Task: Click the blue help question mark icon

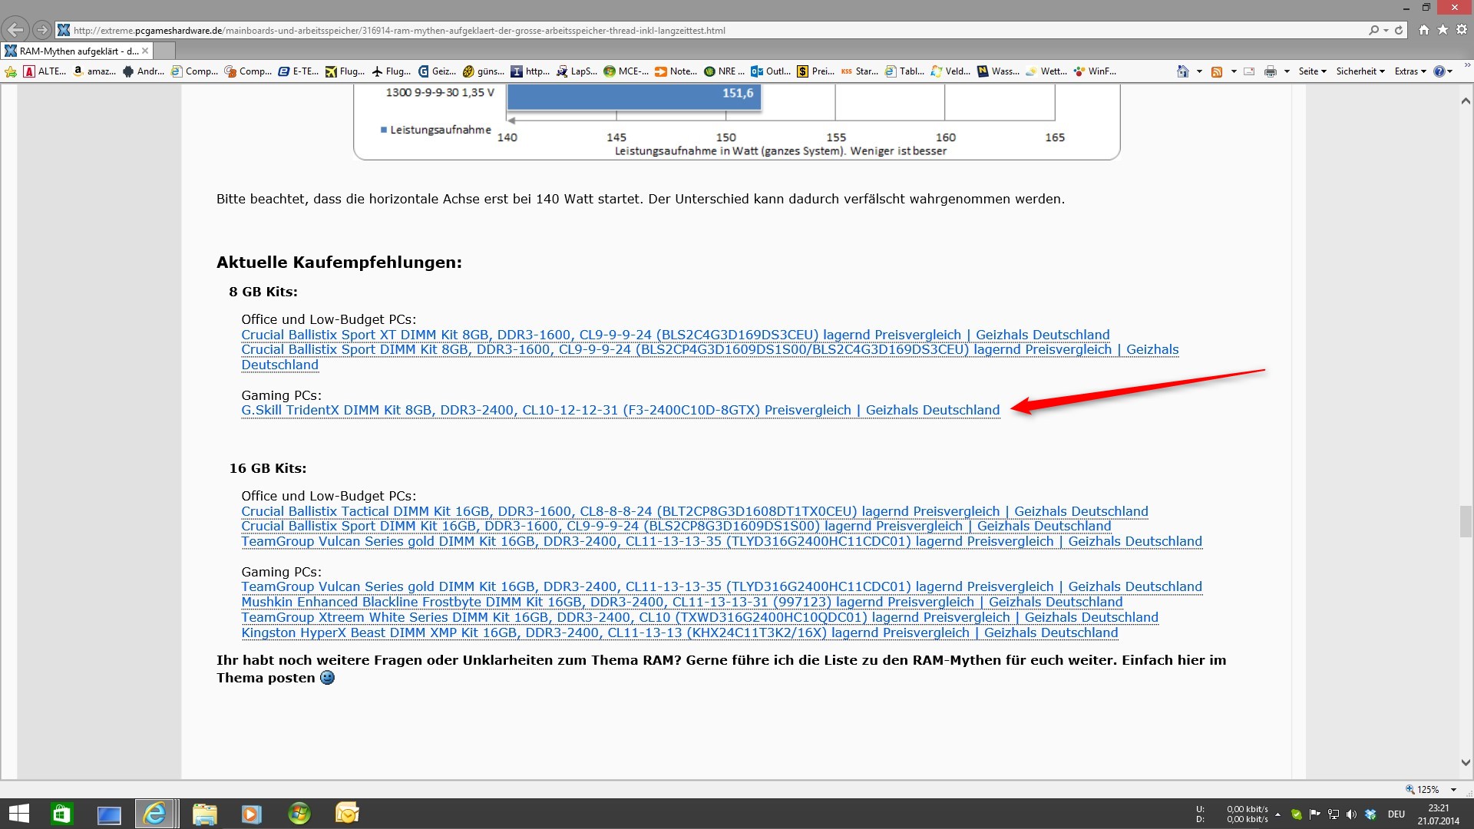Action: 1439,71
